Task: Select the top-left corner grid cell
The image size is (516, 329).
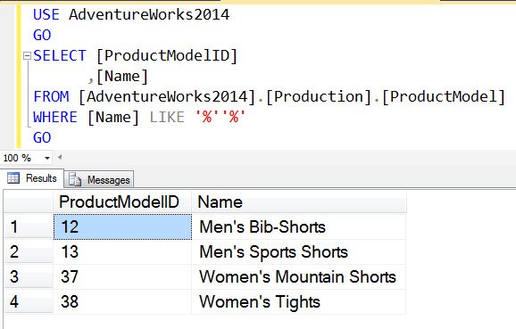Action: 29,202
